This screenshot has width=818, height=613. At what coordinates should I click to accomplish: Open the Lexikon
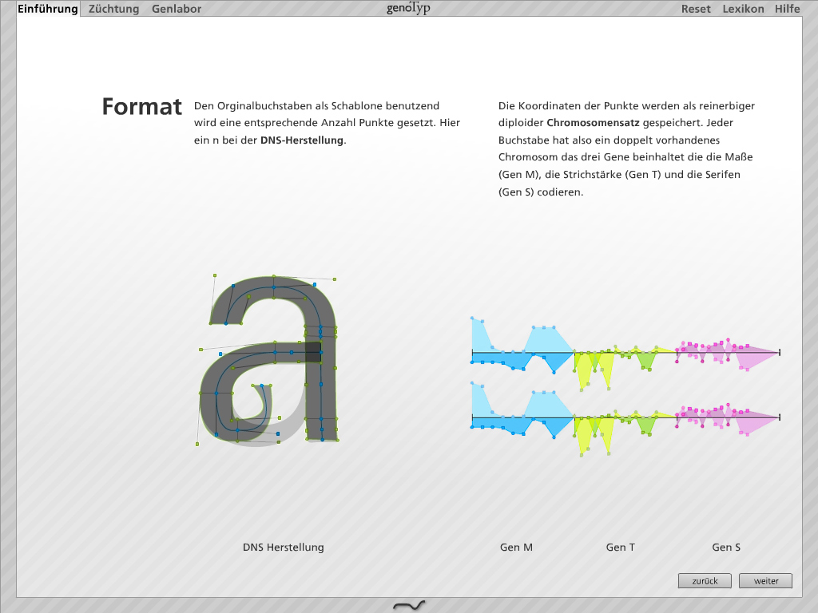click(x=743, y=9)
